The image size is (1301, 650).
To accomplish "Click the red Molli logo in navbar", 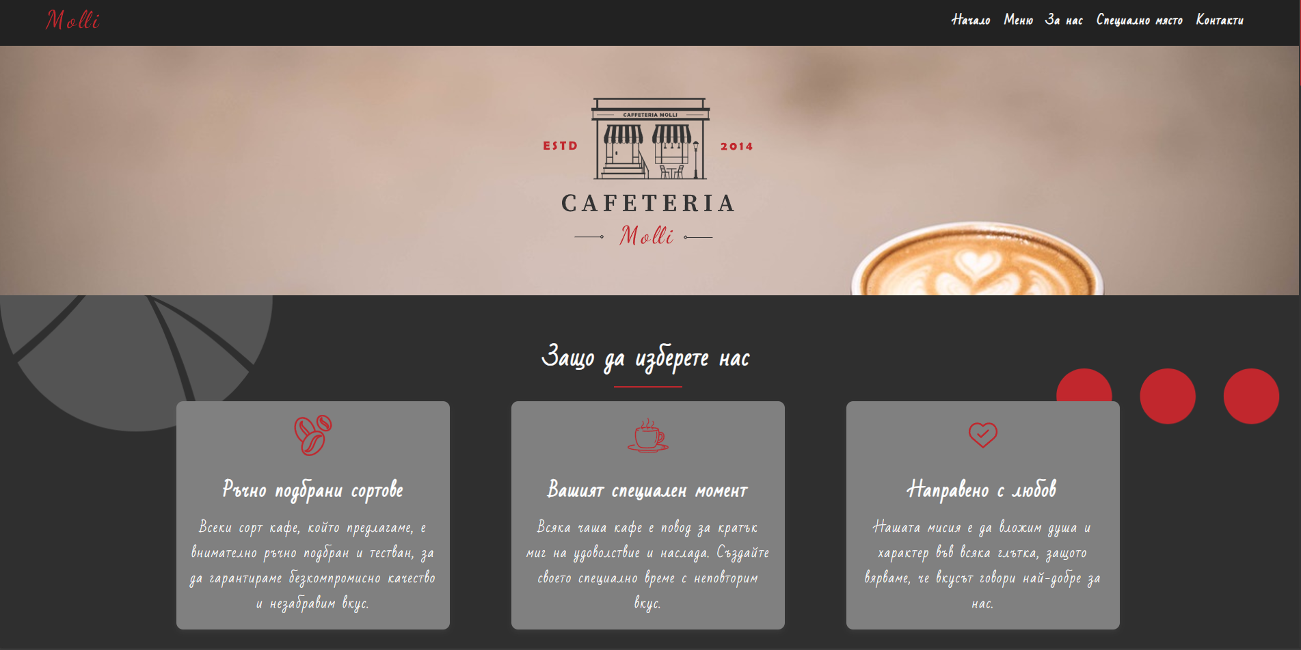I will click(73, 21).
